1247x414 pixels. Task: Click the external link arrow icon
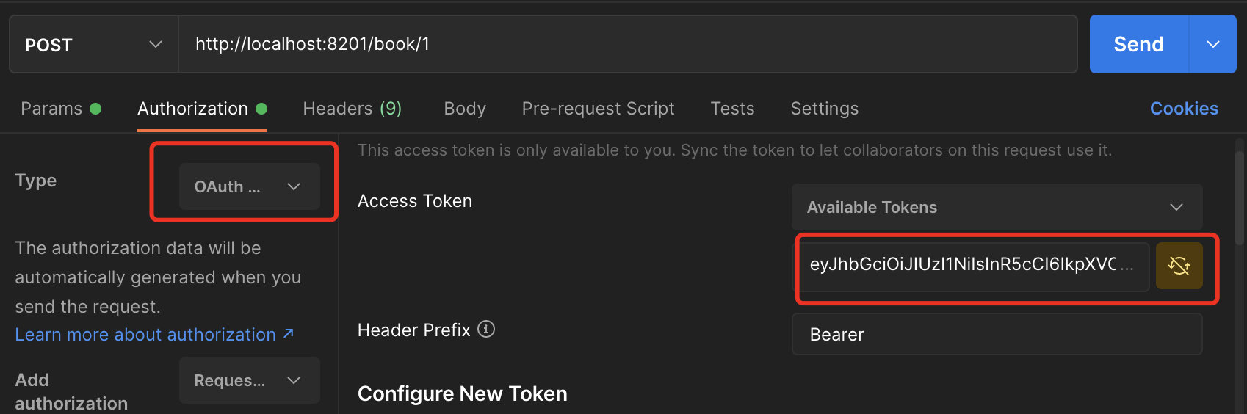(289, 333)
